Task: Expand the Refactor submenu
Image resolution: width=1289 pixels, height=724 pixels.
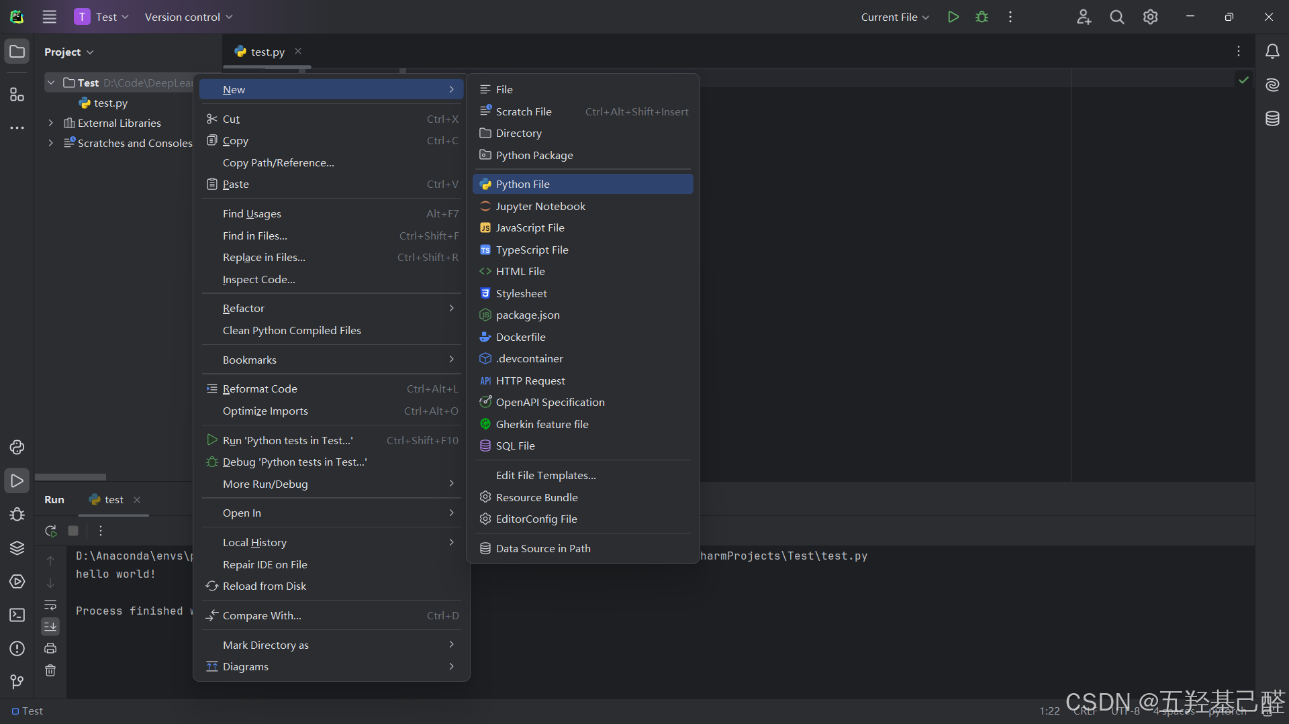Action: coord(332,308)
